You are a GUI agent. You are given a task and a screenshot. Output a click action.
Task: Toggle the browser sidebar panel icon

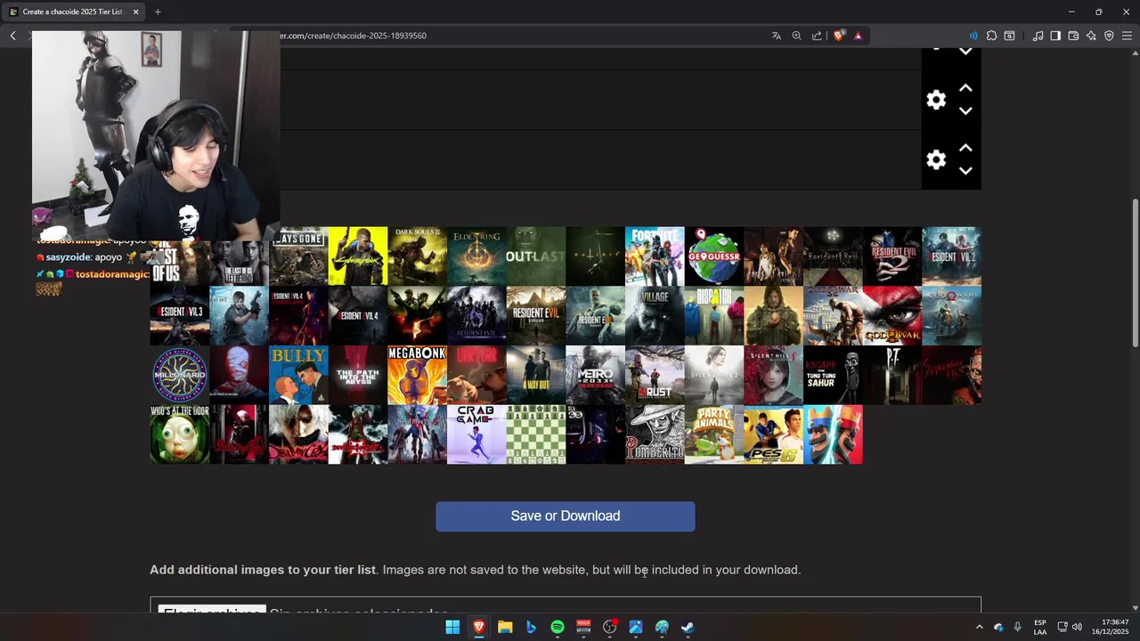pos(1055,36)
